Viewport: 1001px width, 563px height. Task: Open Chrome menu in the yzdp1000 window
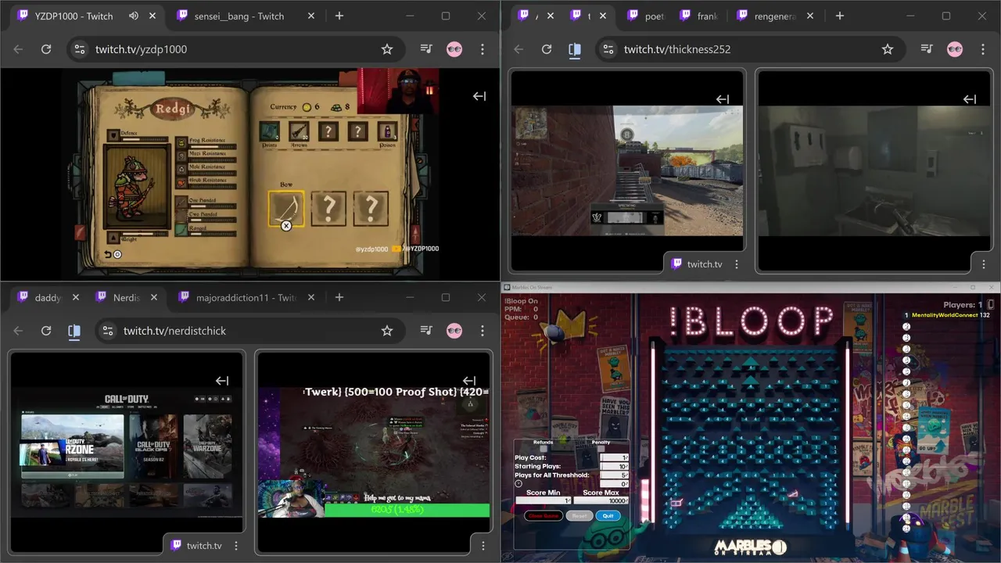[x=483, y=49]
